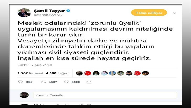This screenshot has width=191, height=108.
Task: Click the envelope direct message icon
Action: (89, 82)
